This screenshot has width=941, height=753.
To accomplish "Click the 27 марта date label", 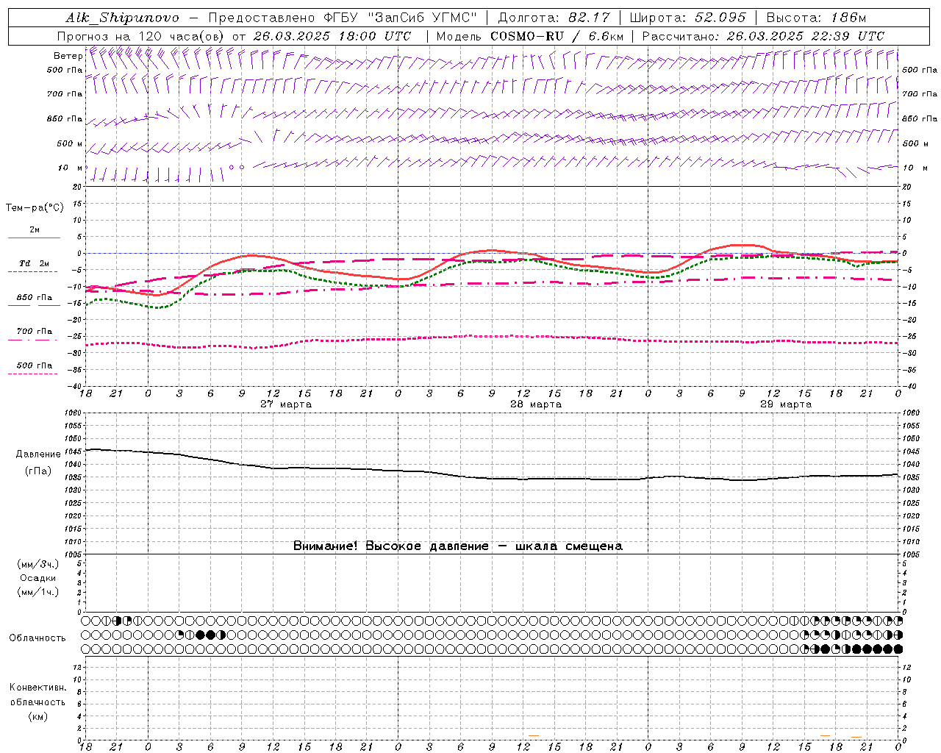I will 286,404.
